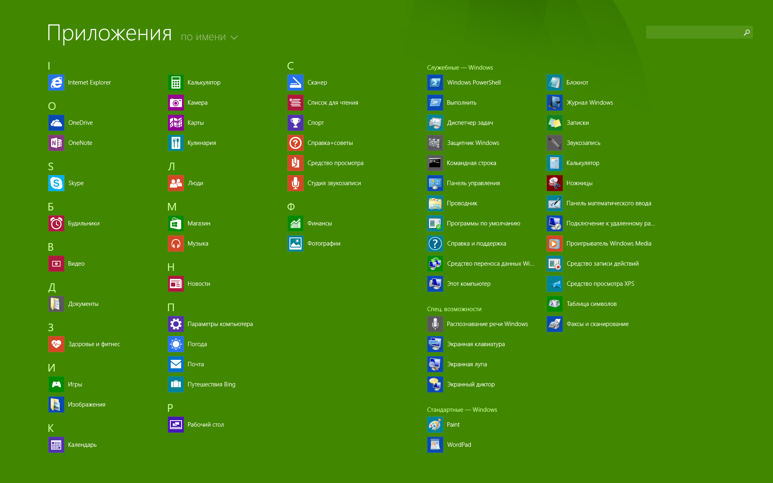
Task: Click the sort chevron next to 'по имени'
Action: tap(234, 37)
